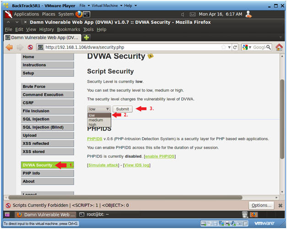This screenshot has width=287, height=229.
Task: Open the Firefox Edit menu
Action: [19, 29]
